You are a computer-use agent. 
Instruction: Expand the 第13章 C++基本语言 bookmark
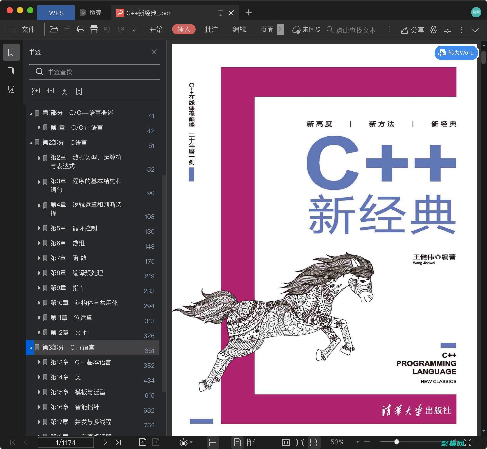(x=39, y=362)
